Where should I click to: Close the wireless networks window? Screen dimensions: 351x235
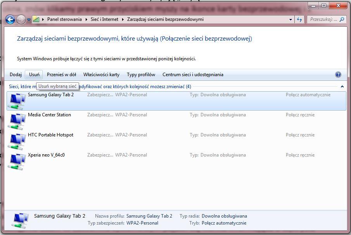338,5
